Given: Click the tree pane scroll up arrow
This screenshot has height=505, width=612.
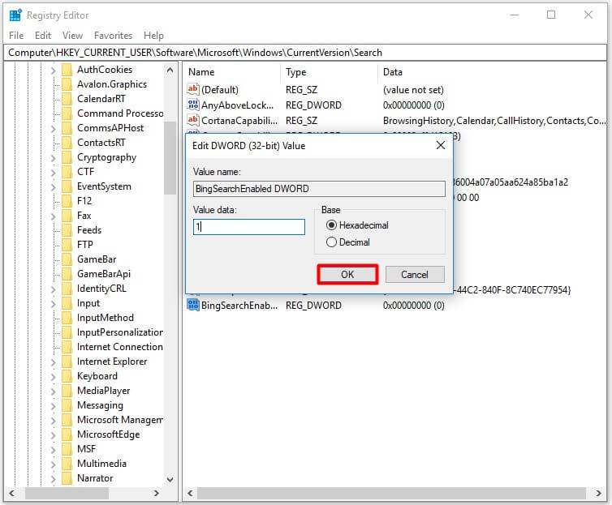Looking at the screenshot, I should point(170,71).
